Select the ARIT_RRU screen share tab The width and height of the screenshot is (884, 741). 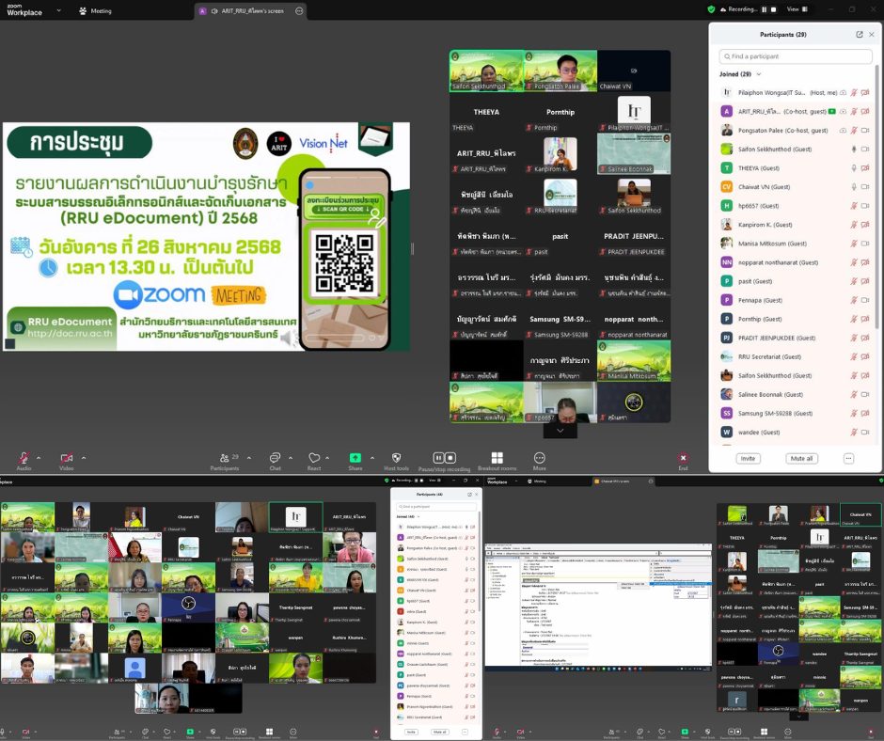point(250,10)
